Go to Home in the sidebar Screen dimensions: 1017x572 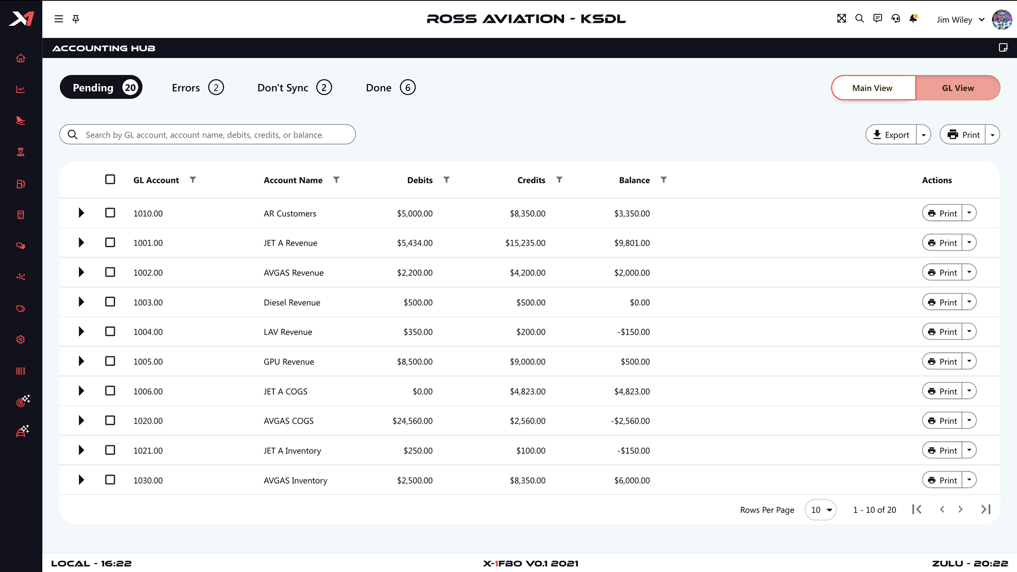pyautogui.click(x=21, y=58)
